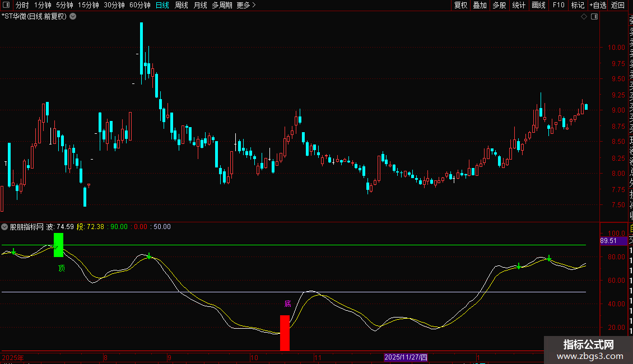
Task: Click the 段: 72.38 indicator value
Action: coord(90,227)
